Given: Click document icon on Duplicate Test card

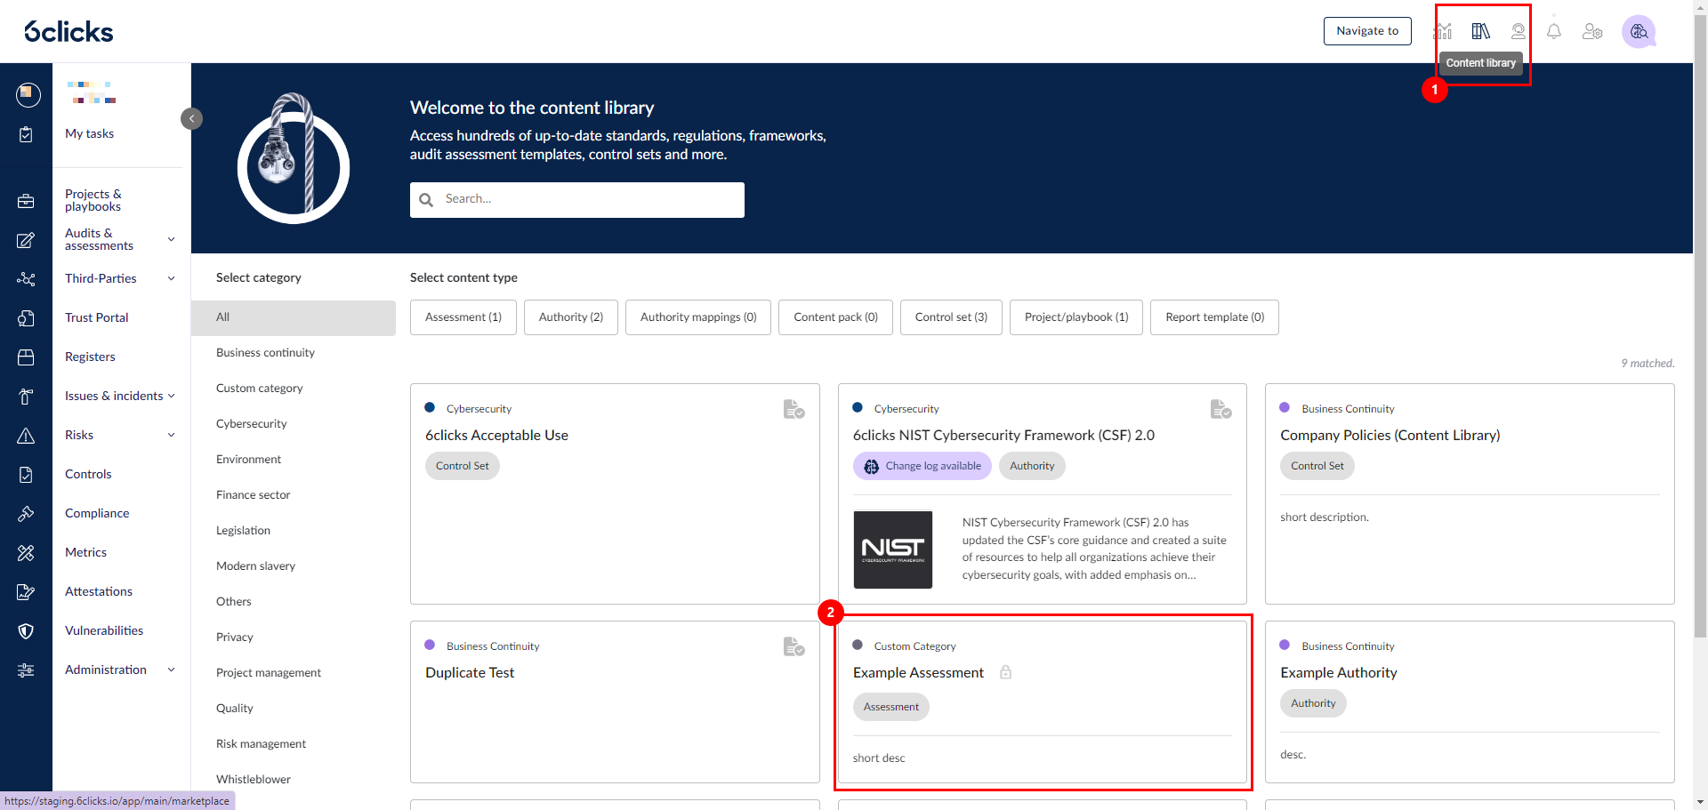Looking at the screenshot, I should [794, 646].
